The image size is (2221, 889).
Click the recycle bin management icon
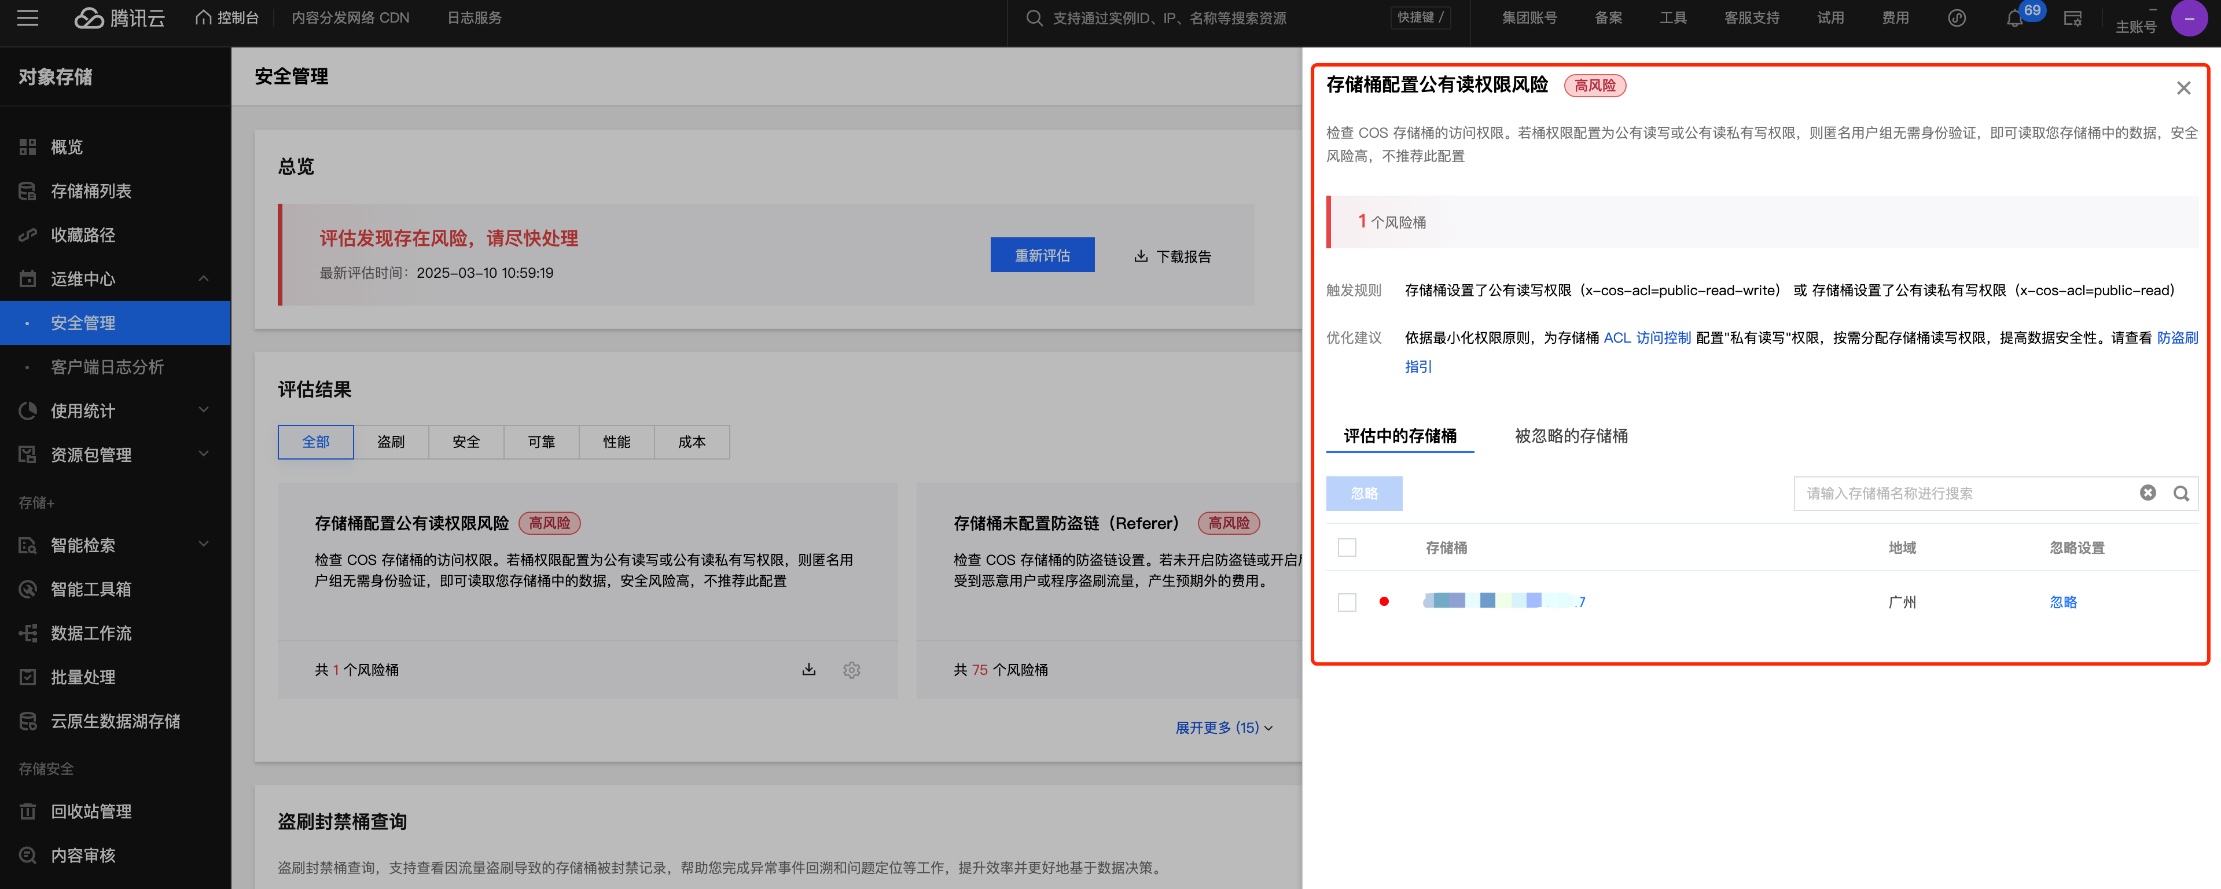(28, 811)
